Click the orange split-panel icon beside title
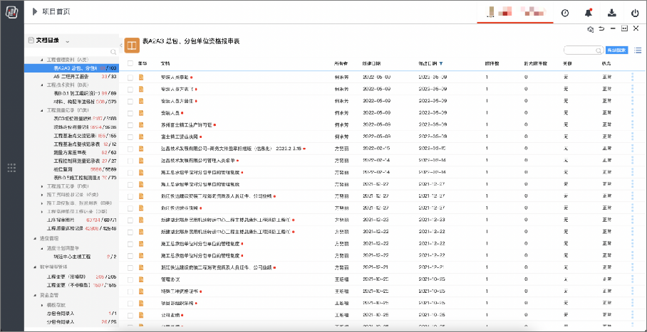647x332 pixels. click(132, 45)
